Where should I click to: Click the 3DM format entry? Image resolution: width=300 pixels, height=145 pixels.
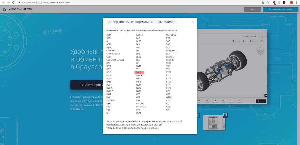click(109, 35)
